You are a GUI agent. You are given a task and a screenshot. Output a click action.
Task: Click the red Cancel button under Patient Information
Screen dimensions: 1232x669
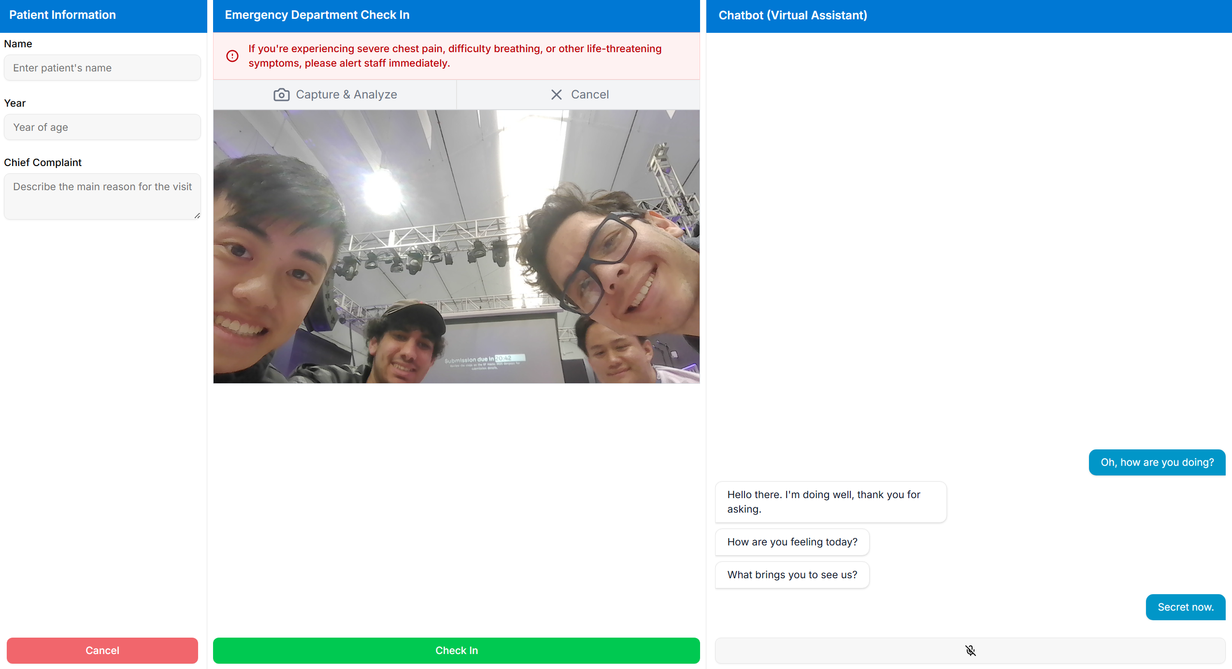(102, 651)
